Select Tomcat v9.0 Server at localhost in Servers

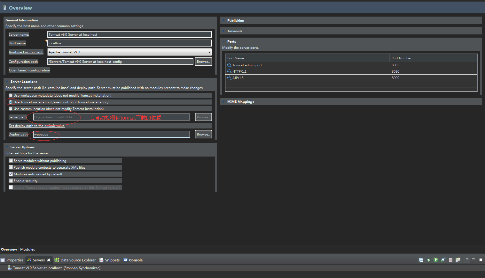(57, 268)
